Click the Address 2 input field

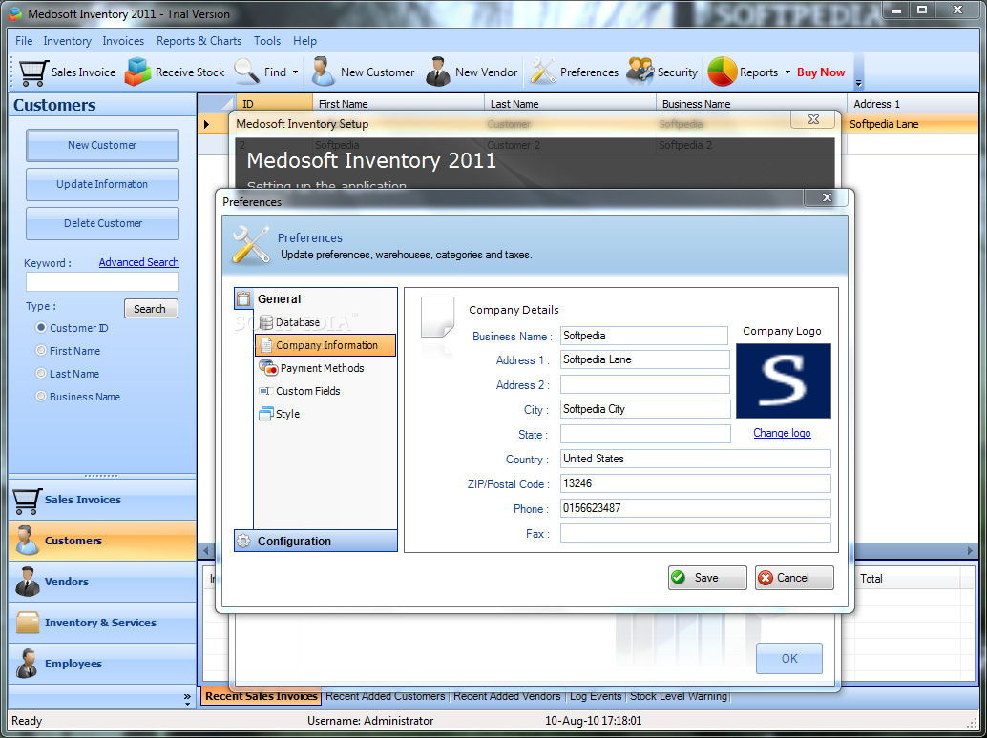tap(645, 384)
